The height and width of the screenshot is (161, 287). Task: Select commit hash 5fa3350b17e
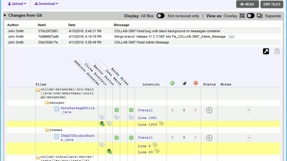(48, 42)
